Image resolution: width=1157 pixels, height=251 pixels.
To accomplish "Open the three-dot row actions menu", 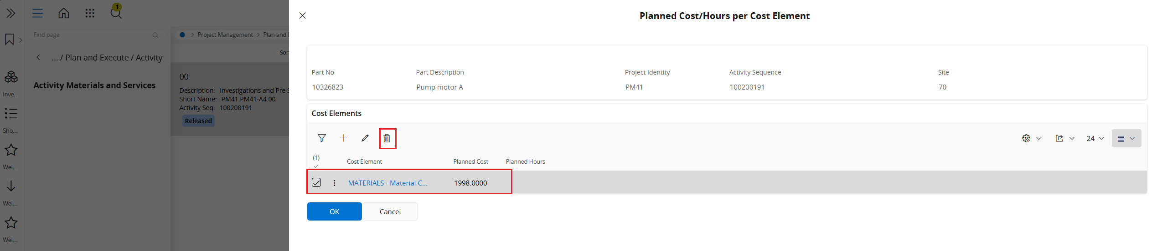I will (334, 183).
